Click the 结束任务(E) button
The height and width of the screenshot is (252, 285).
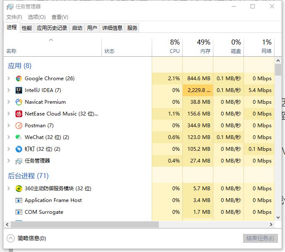260,238
